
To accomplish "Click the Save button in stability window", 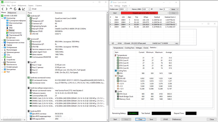I will [151, 119].
